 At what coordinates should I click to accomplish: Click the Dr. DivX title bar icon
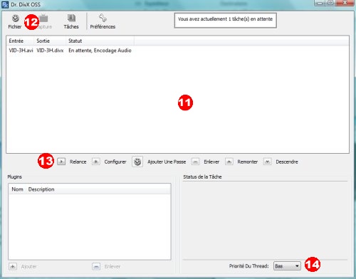click(5, 4)
